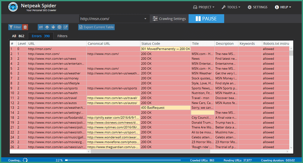
Task: Select the title cell 'MSN Weather'
Action: point(202,73)
